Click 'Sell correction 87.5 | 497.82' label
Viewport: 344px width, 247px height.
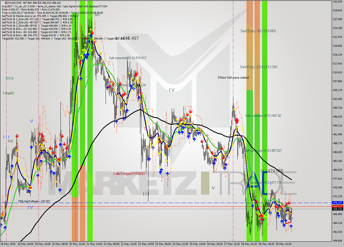click(x=263, y=116)
